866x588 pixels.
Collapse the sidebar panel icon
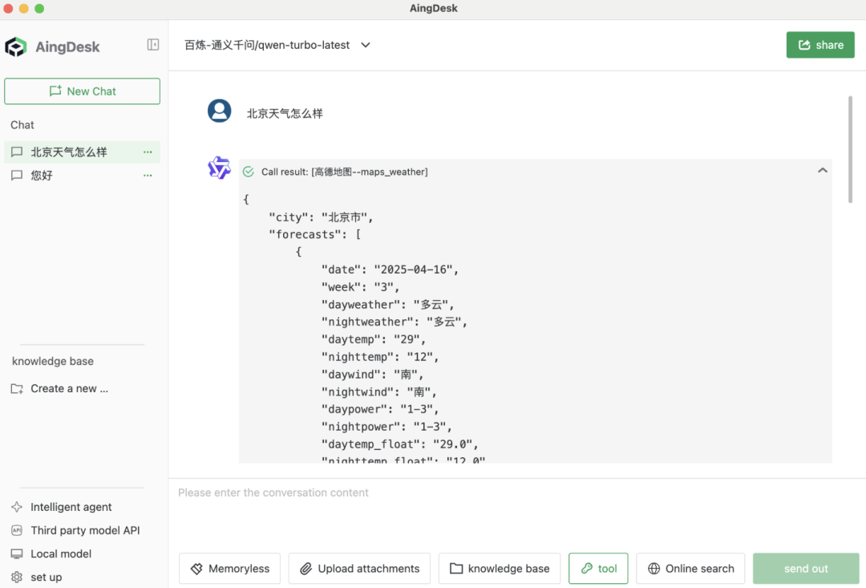coord(153,45)
